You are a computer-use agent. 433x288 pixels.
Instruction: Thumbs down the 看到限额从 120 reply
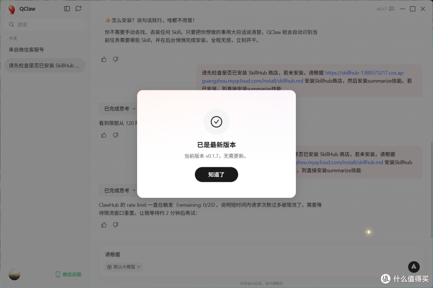(115, 135)
